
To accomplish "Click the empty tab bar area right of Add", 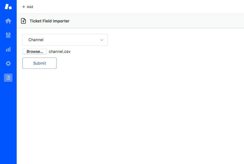I will 144,7.
